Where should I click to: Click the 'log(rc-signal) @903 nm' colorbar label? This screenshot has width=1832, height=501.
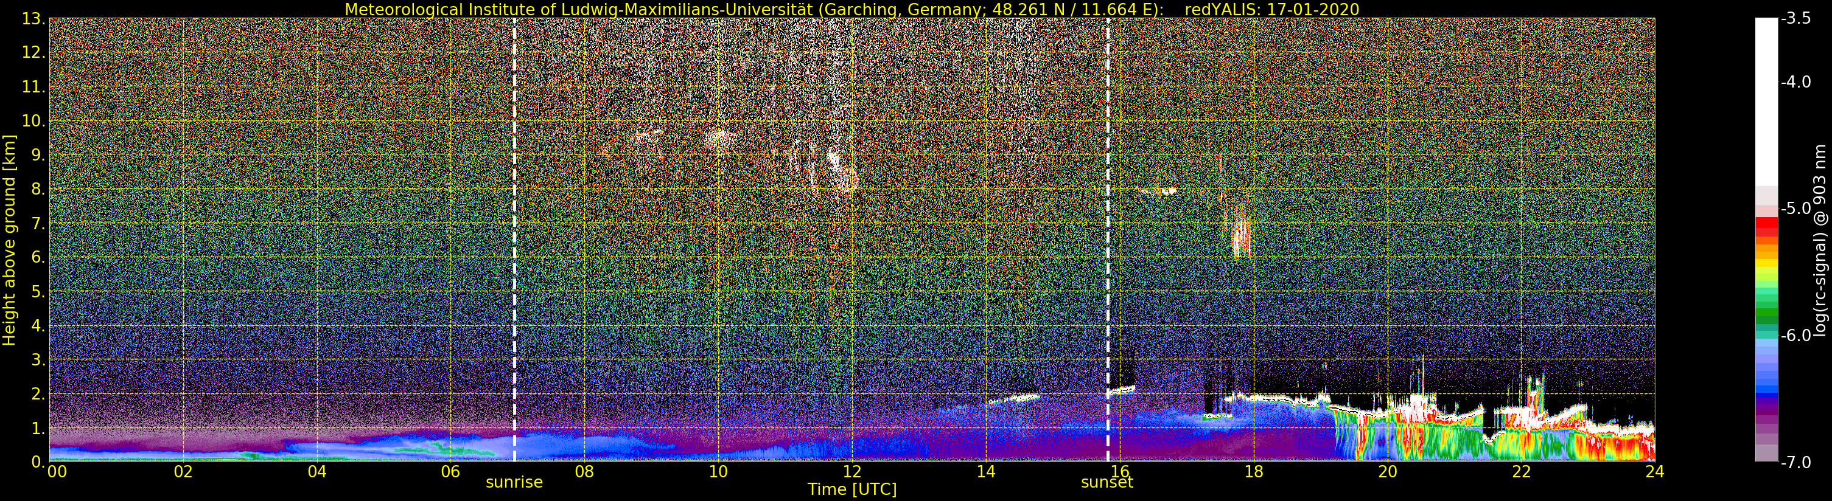1819,240
